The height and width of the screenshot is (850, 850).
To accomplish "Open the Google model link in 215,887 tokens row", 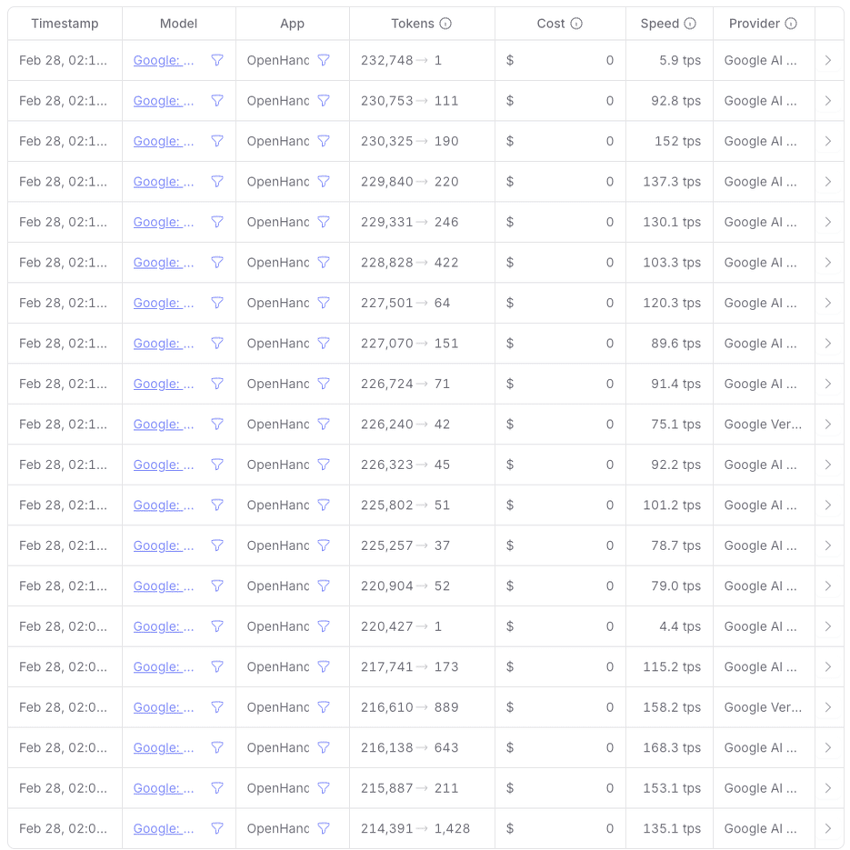I will pos(163,788).
